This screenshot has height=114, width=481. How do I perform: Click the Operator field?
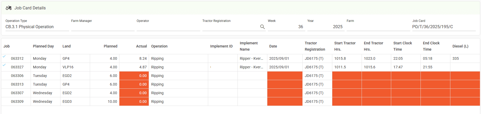tap(168, 27)
